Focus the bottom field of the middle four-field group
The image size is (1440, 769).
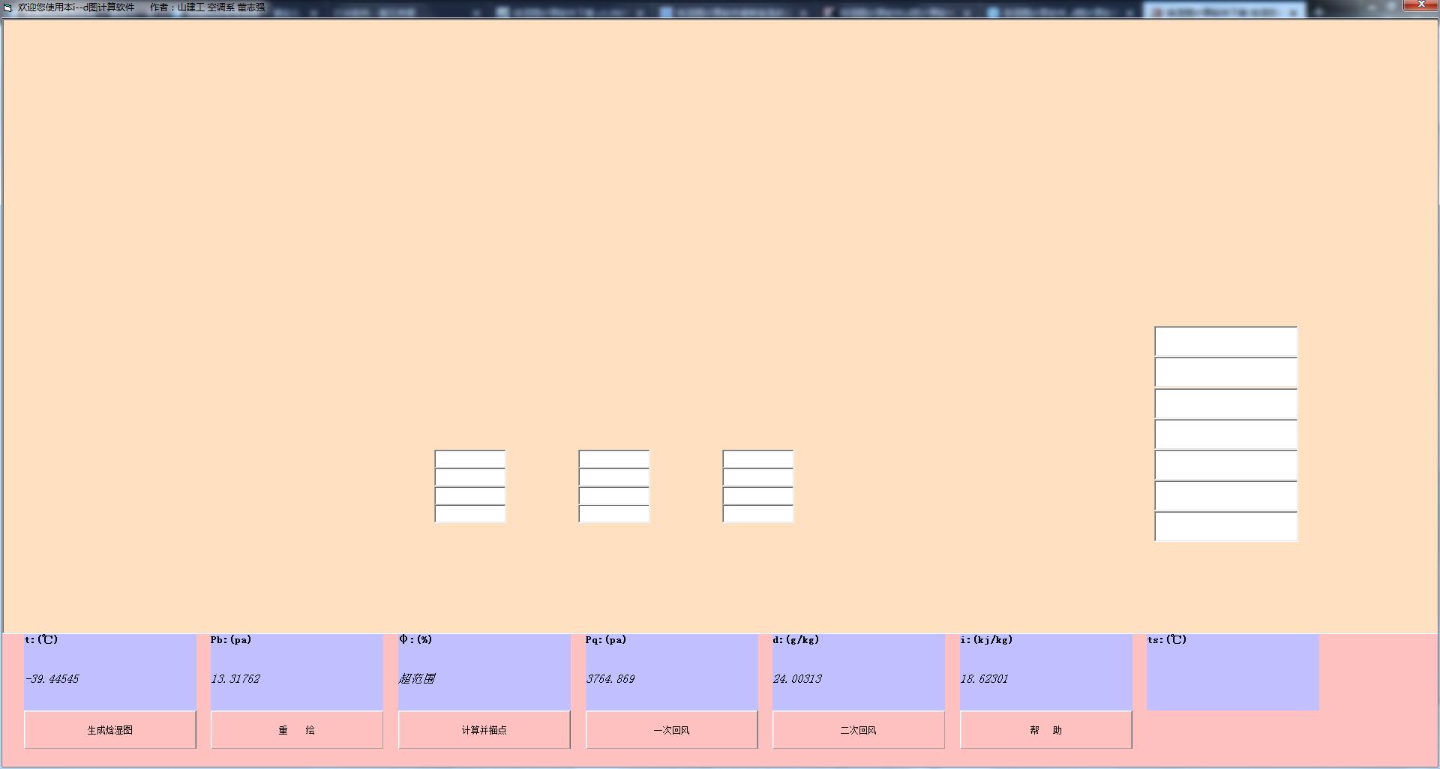click(x=613, y=514)
